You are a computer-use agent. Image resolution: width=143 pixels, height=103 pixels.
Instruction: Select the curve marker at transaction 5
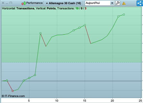coord(29,78)
